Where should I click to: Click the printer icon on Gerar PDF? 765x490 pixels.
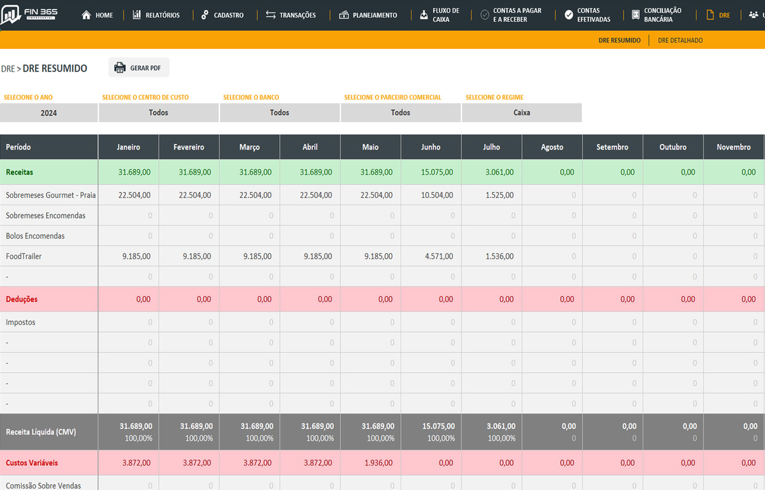click(x=120, y=68)
